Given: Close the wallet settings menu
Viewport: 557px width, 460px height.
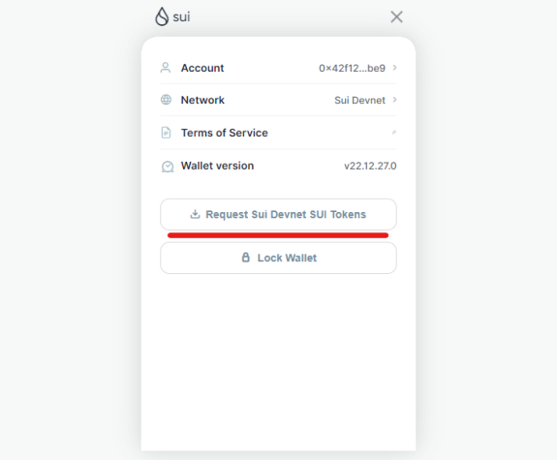Looking at the screenshot, I should 396,16.
